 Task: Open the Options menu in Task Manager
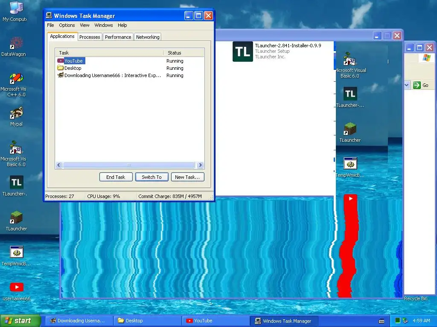click(67, 25)
